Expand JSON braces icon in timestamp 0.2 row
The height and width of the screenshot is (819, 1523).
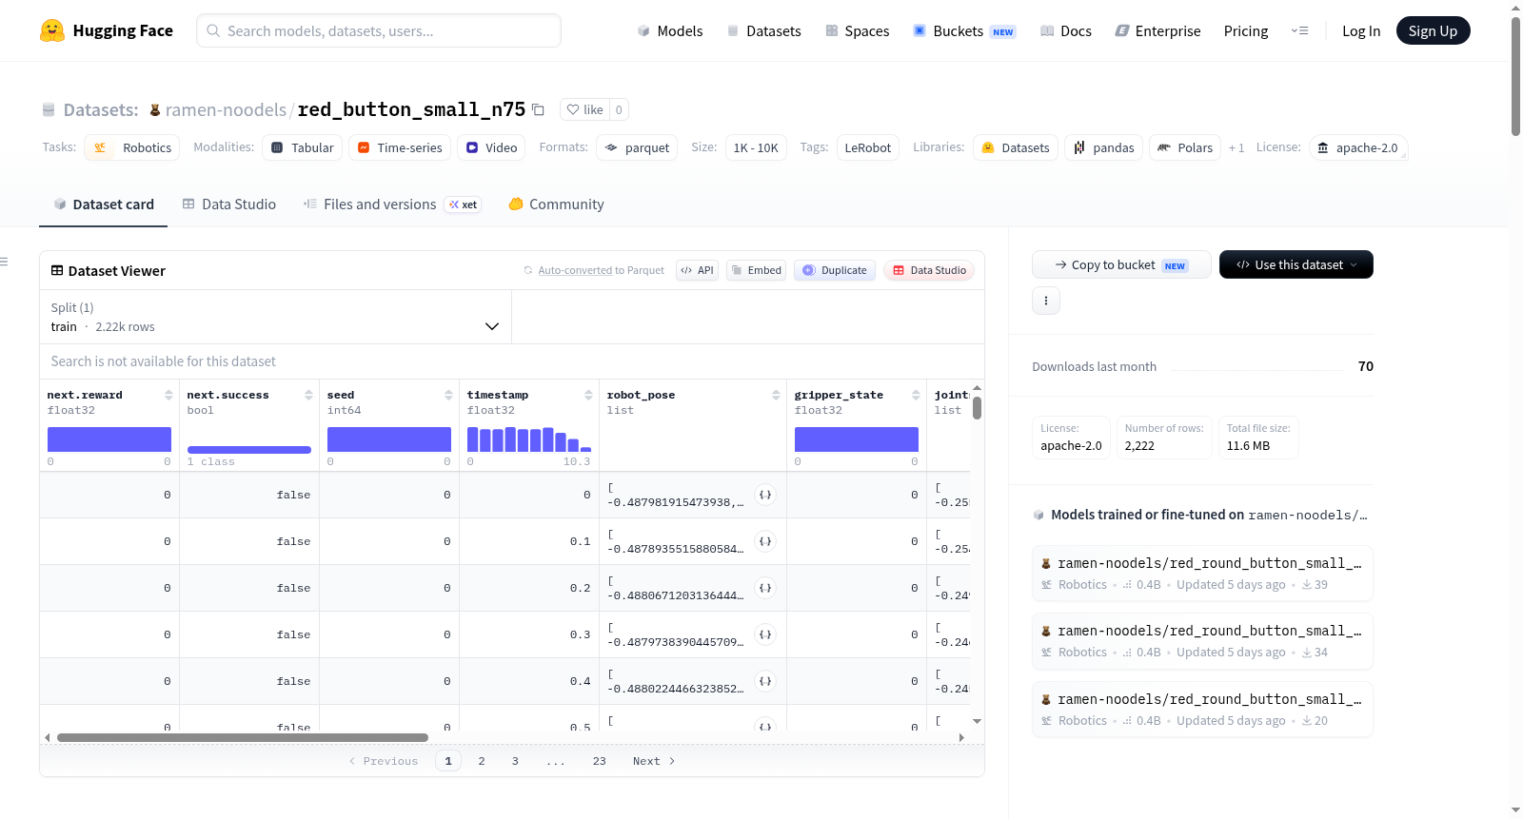click(x=764, y=588)
